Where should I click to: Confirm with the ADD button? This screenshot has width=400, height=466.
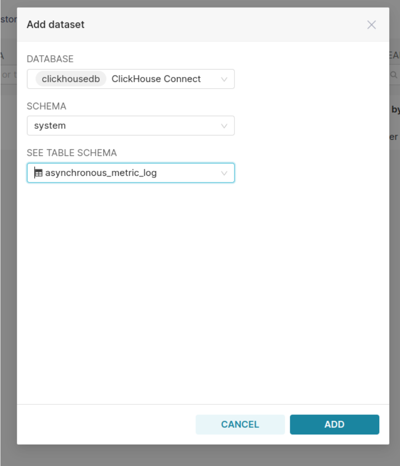334,424
